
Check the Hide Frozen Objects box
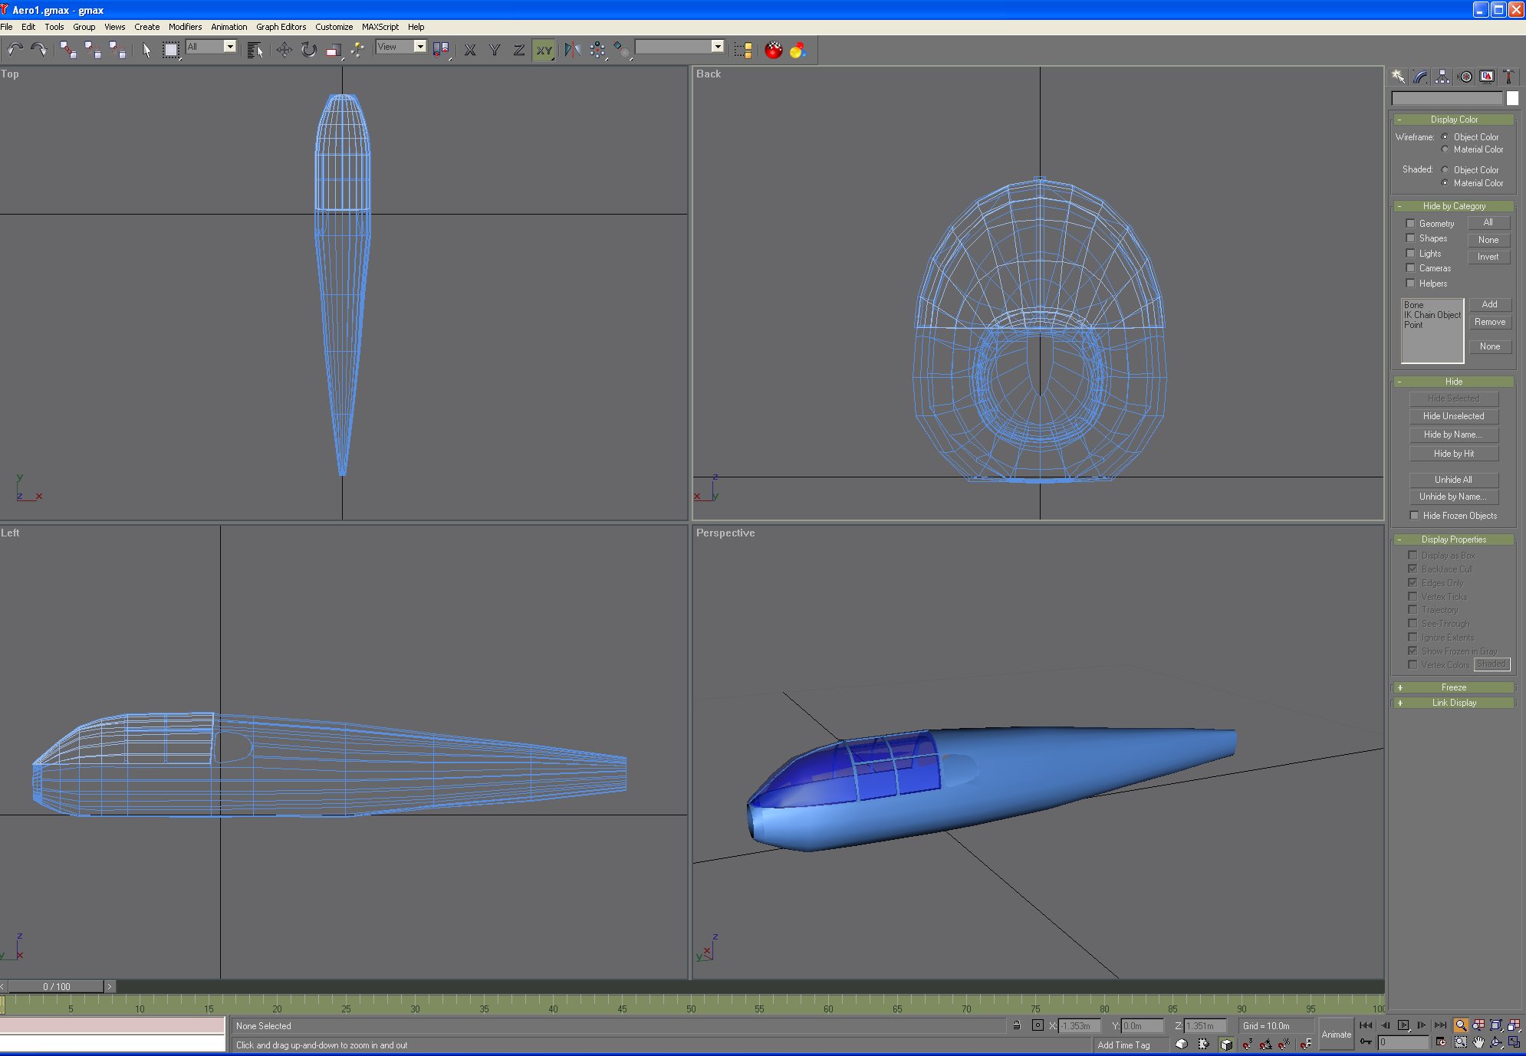point(1414,516)
